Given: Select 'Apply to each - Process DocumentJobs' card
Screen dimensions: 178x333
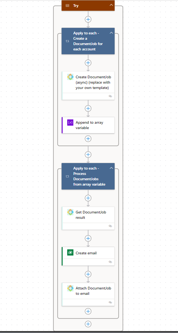Looking at the screenshot, I should pos(88,176).
